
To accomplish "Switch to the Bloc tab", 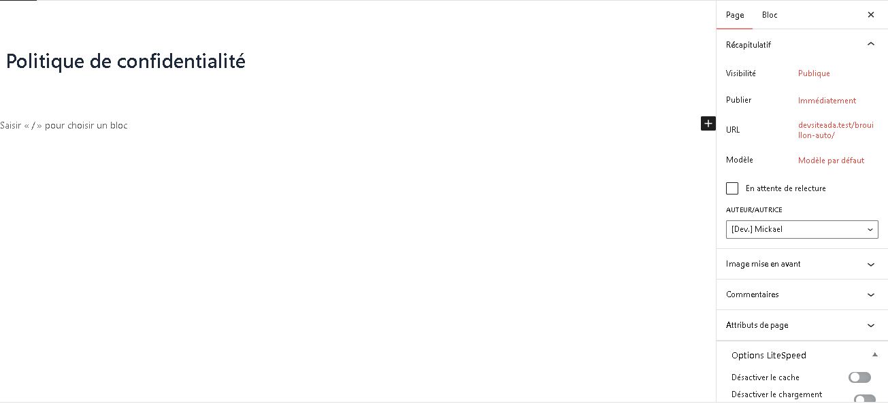I will (770, 15).
